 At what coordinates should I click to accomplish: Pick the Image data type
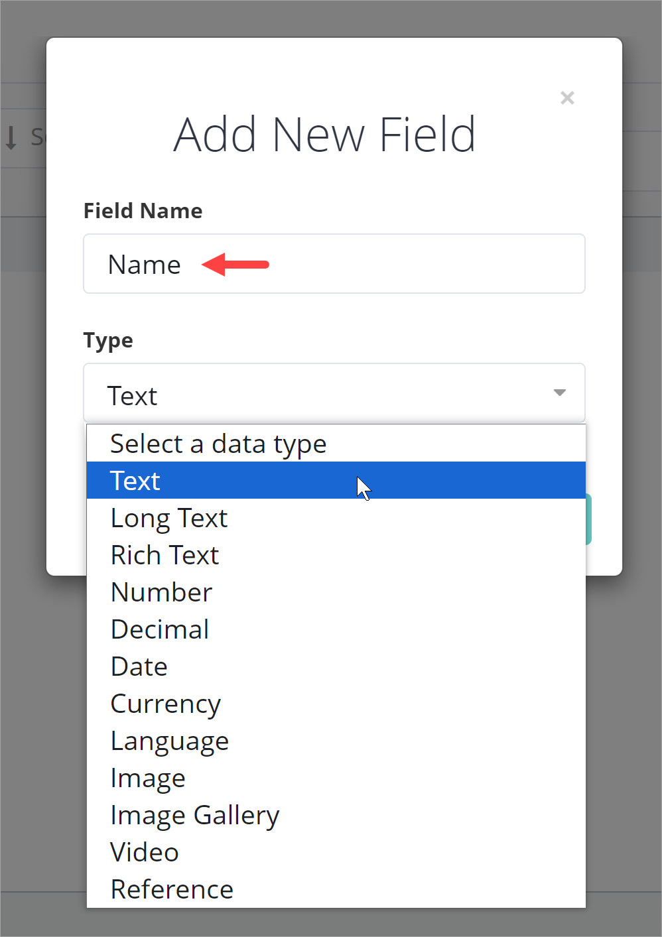tap(148, 778)
